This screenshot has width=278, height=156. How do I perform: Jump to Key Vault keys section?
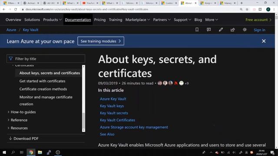click(112, 106)
